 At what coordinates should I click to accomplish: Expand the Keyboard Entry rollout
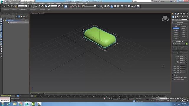(180, 52)
